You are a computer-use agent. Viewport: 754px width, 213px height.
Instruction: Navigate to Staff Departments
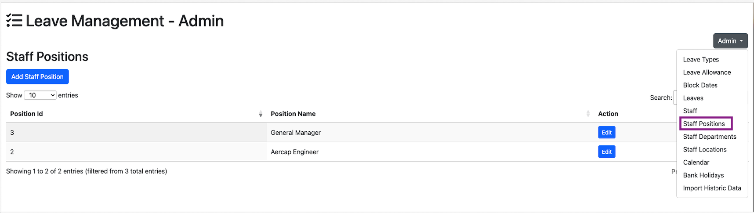click(709, 137)
